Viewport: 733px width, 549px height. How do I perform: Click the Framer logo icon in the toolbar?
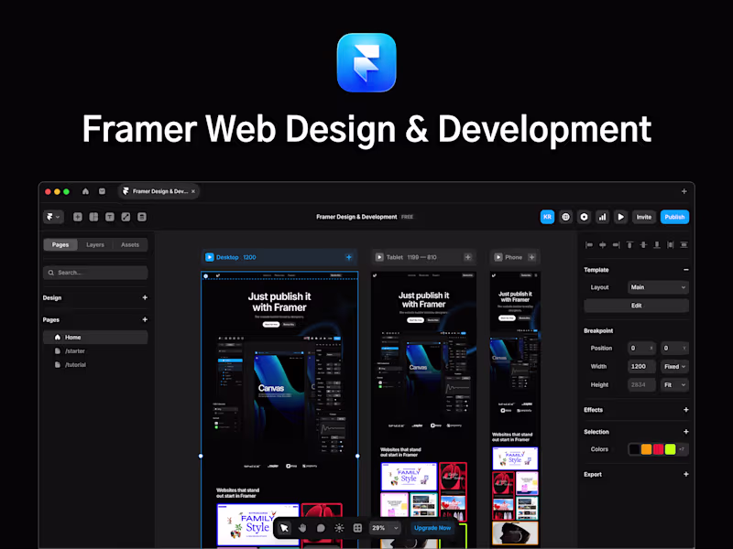(x=53, y=217)
